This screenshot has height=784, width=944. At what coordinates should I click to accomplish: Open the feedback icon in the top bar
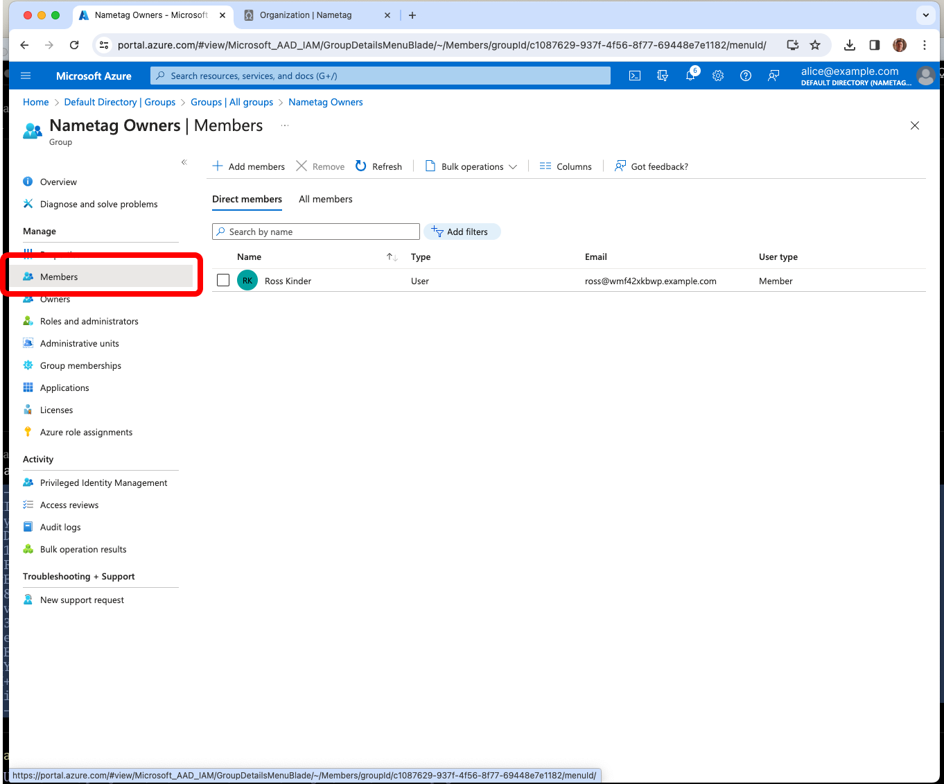(773, 76)
